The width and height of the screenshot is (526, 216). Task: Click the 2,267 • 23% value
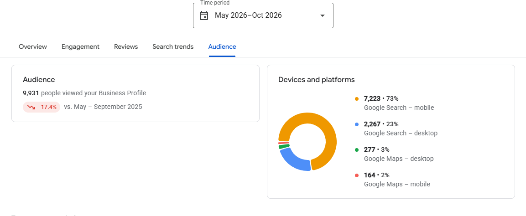tap(381, 124)
